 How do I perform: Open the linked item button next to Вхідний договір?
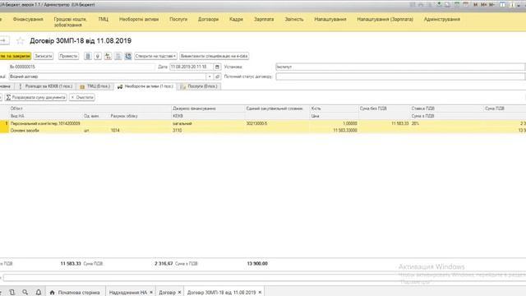pyautogui.click(x=217, y=76)
